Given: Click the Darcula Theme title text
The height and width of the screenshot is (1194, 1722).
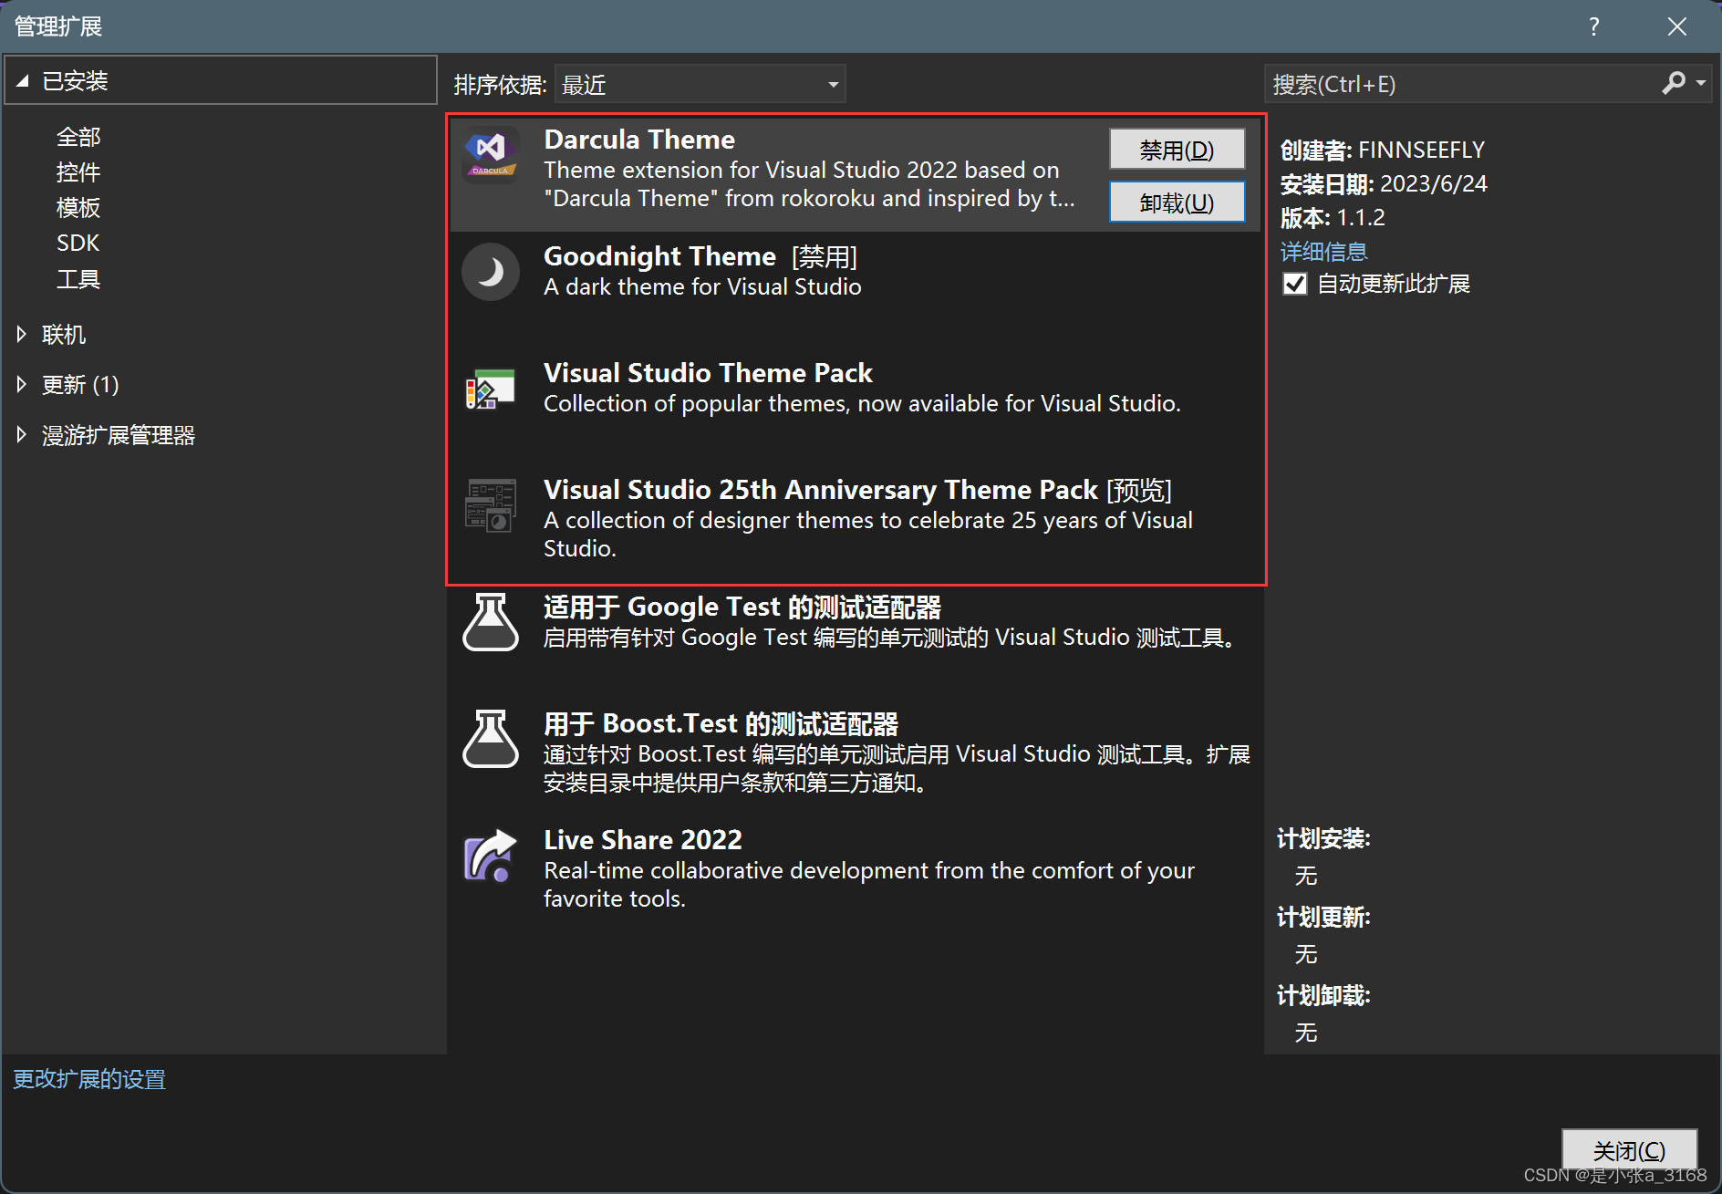Looking at the screenshot, I should 639,140.
